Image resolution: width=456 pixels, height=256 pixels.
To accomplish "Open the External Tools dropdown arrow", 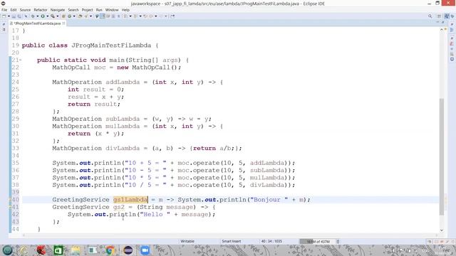I will [x=58, y=16].
